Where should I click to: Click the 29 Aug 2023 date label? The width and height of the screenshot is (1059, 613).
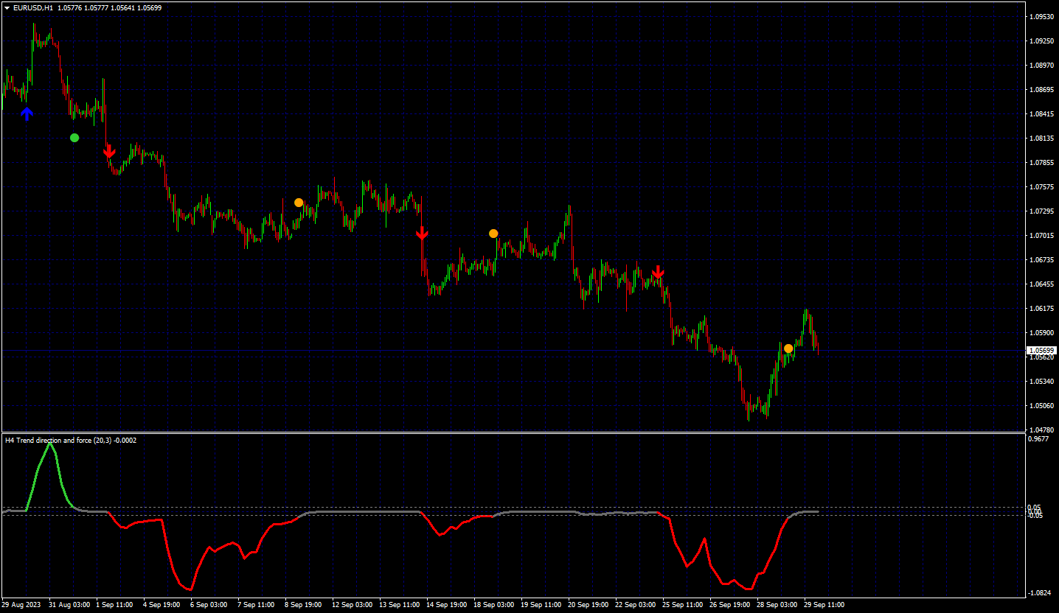21,604
